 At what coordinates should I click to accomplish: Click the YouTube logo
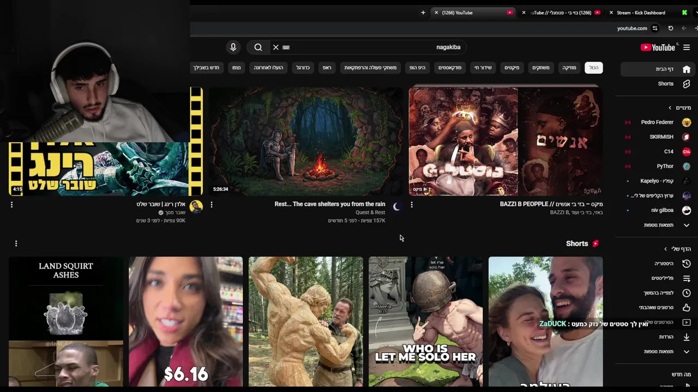point(658,47)
